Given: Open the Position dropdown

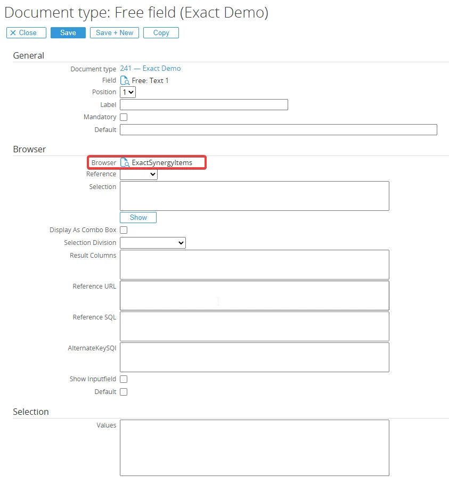Looking at the screenshot, I should 128,93.
